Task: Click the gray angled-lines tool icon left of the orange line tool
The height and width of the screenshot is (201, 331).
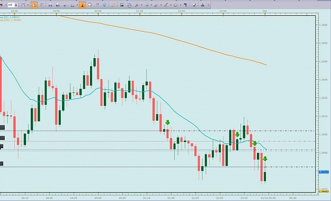Action: [156, 5]
